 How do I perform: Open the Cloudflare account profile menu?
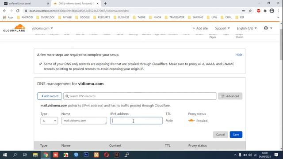coord(268,28)
